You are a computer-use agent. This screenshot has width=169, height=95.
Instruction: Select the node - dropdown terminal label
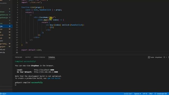point(156,57)
